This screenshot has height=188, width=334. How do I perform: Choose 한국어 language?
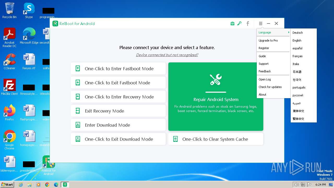[304, 80]
